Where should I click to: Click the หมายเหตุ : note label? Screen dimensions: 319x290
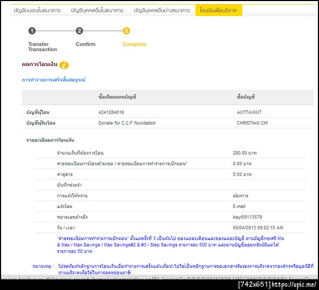(x=43, y=266)
